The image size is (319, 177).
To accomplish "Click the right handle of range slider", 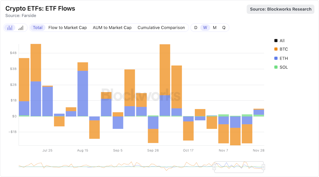I will coord(264,167).
